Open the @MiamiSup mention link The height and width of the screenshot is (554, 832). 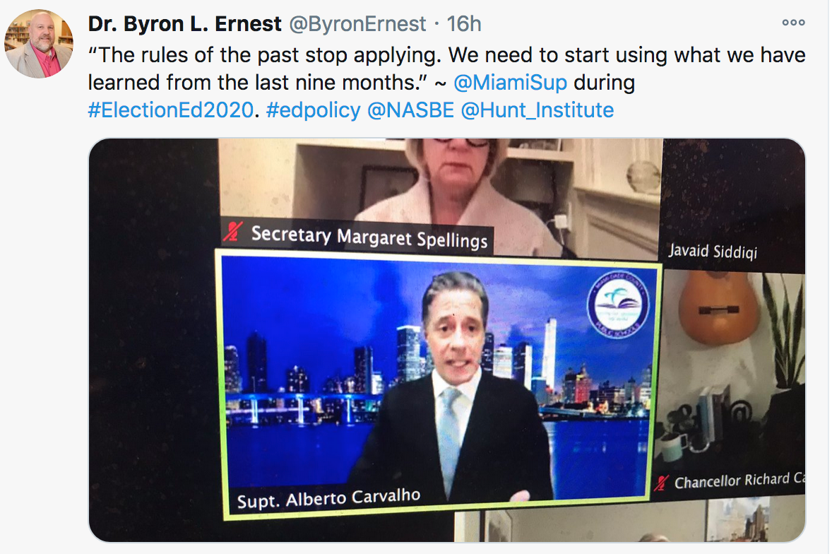(x=510, y=83)
